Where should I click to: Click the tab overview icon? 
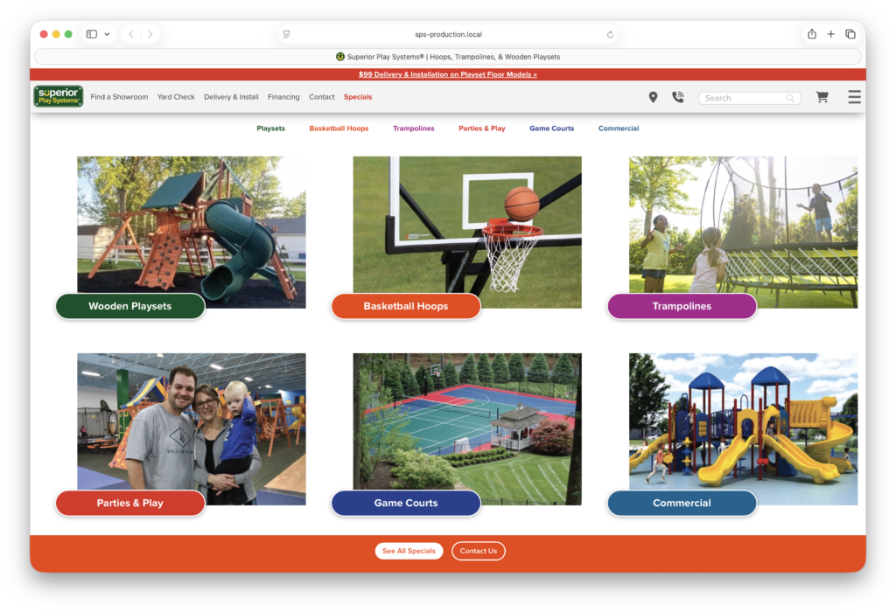point(850,33)
